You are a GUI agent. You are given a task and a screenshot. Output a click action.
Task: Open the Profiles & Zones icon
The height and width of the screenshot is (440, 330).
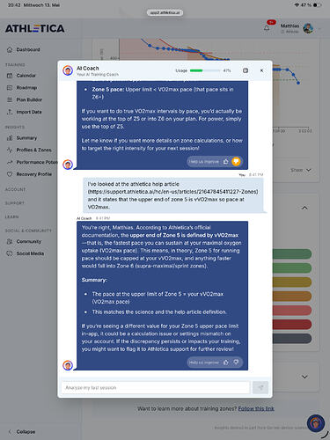tap(10, 150)
